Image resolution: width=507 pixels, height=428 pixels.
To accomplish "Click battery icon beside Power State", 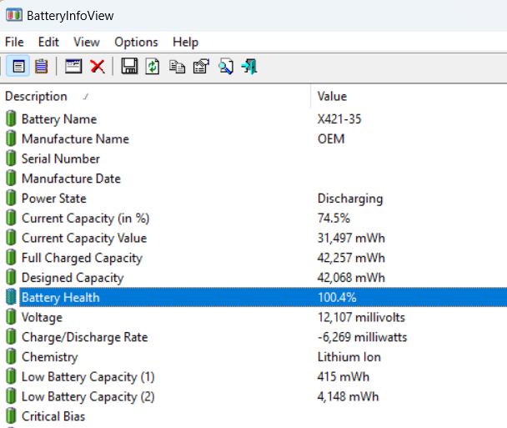I will pyautogui.click(x=11, y=198).
